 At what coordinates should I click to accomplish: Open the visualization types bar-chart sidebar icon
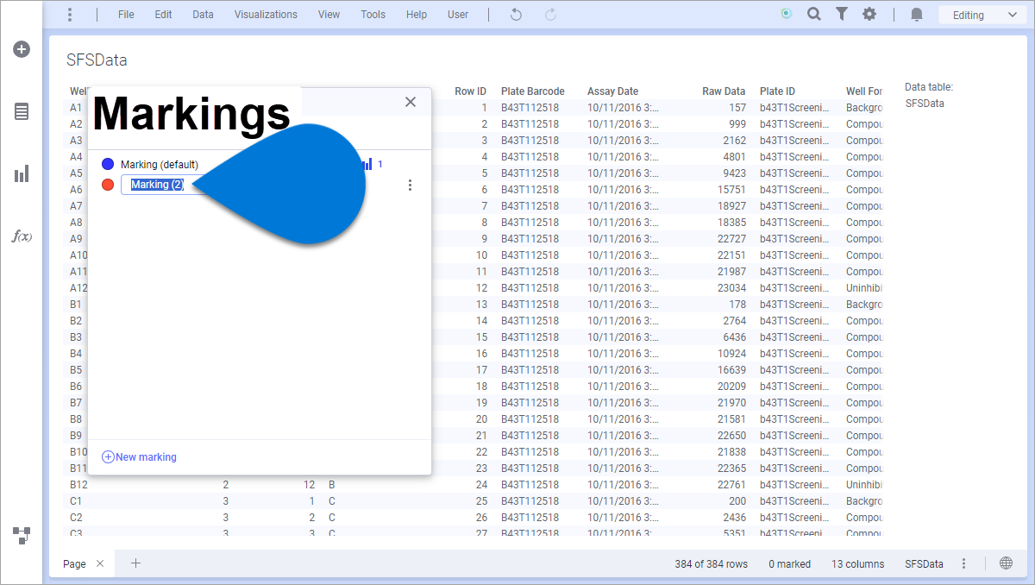point(22,174)
